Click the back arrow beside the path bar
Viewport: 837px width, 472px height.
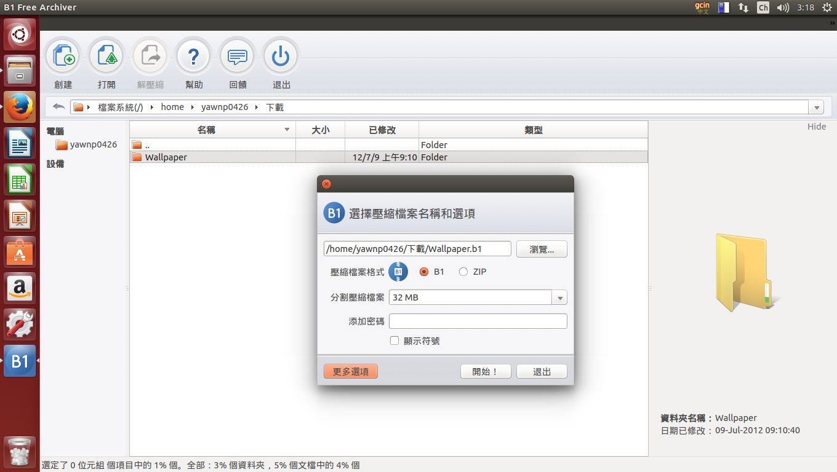click(58, 107)
